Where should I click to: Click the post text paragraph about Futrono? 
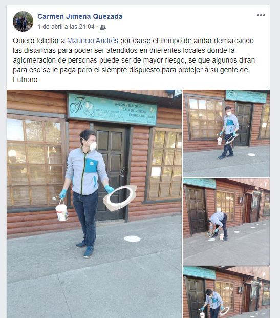click(x=134, y=60)
